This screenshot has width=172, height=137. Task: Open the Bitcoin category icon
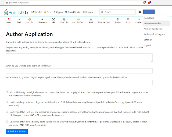point(30,19)
